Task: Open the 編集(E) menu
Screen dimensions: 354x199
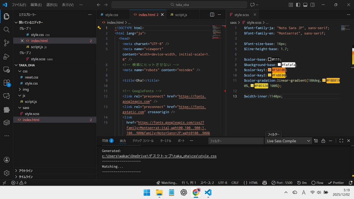Action: (36, 5)
